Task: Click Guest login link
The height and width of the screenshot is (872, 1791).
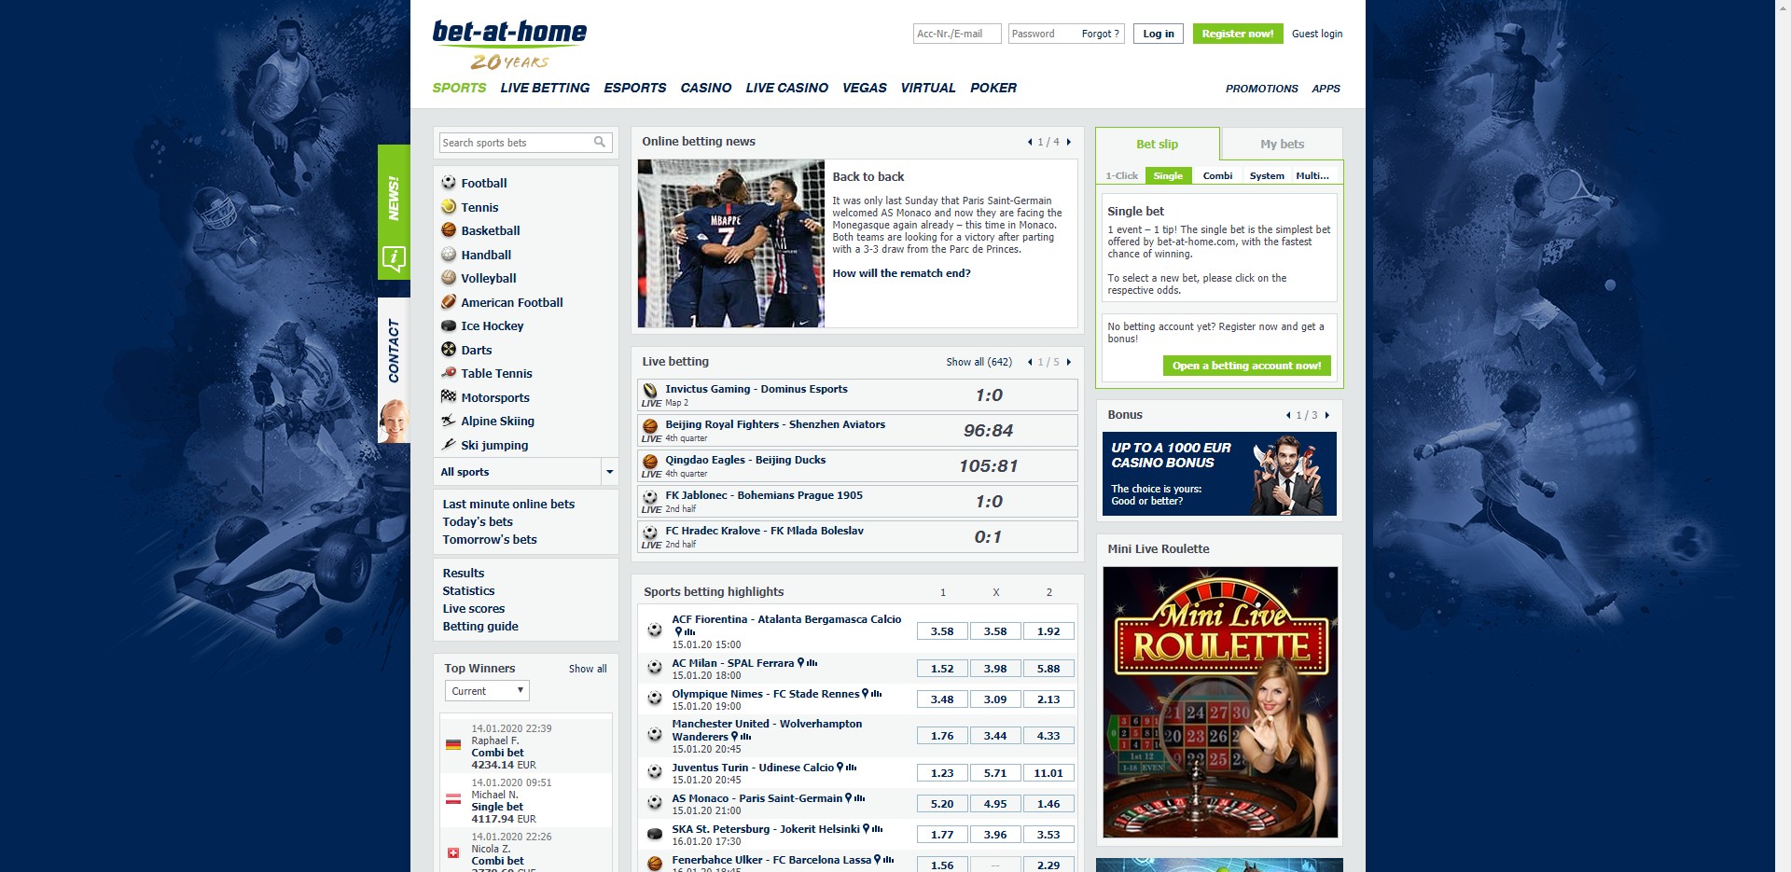Action: point(1317,34)
